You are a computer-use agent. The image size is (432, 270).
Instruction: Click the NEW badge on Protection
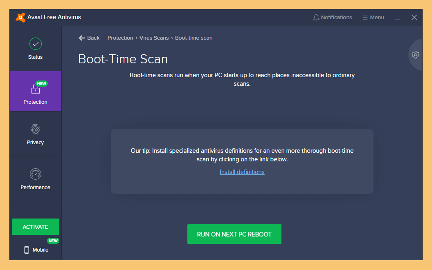pyautogui.click(x=42, y=83)
